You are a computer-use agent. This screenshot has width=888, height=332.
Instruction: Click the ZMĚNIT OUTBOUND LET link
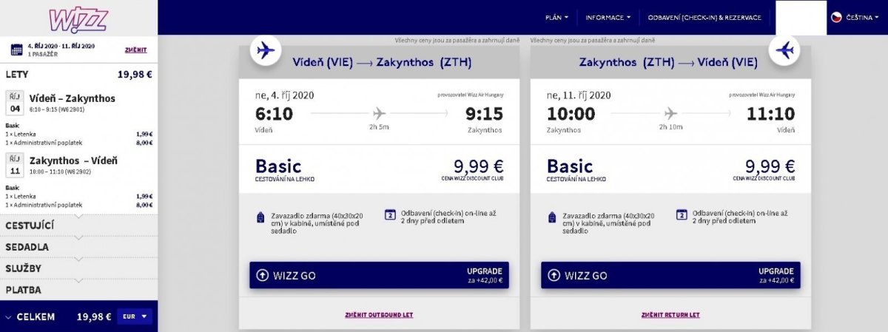[x=378, y=315]
